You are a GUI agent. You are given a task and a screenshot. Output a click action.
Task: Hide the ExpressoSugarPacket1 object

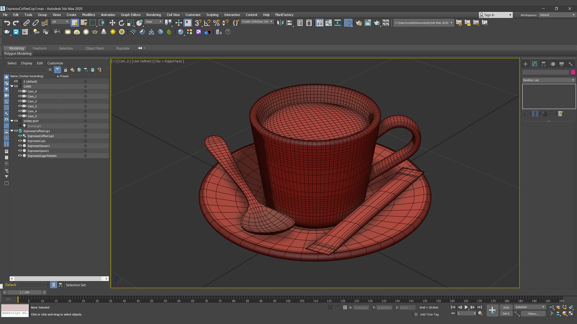(20, 156)
